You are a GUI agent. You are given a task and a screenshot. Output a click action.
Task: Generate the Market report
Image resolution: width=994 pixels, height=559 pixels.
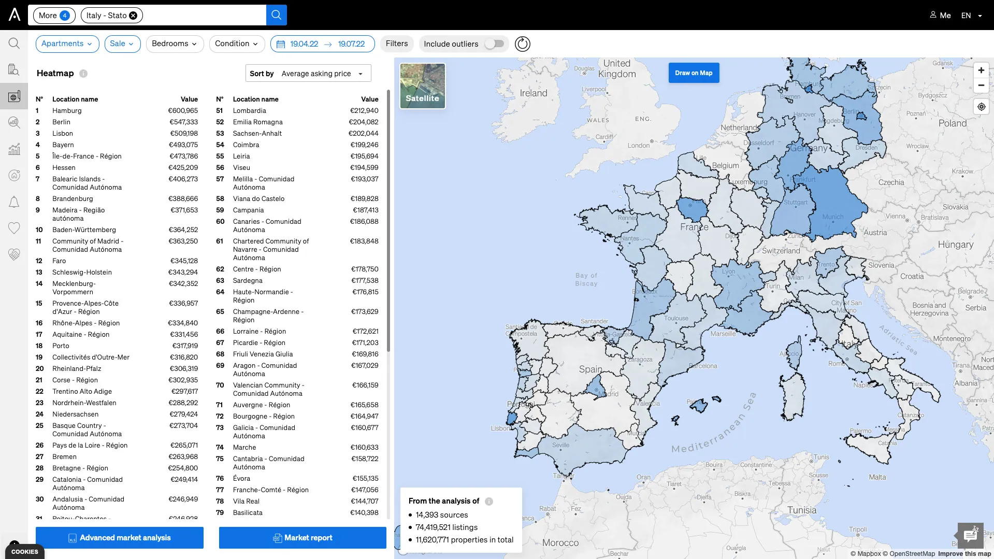click(302, 538)
